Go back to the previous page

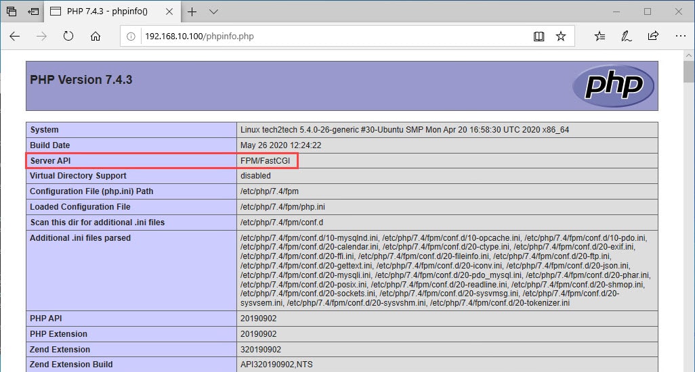(x=15, y=37)
